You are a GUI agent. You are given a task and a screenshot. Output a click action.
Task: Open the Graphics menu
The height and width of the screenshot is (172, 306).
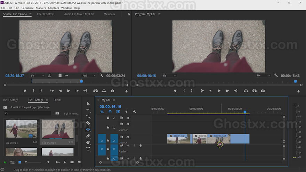coord(53,8)
